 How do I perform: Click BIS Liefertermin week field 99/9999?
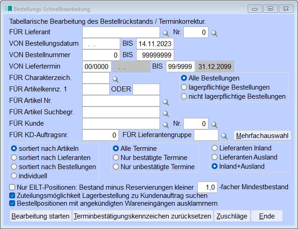181,67
